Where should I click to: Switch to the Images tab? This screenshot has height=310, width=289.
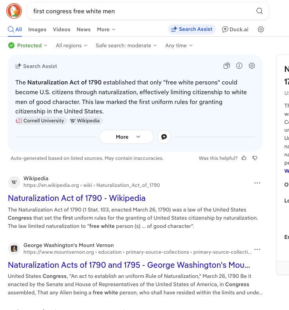tap(37, 29)
